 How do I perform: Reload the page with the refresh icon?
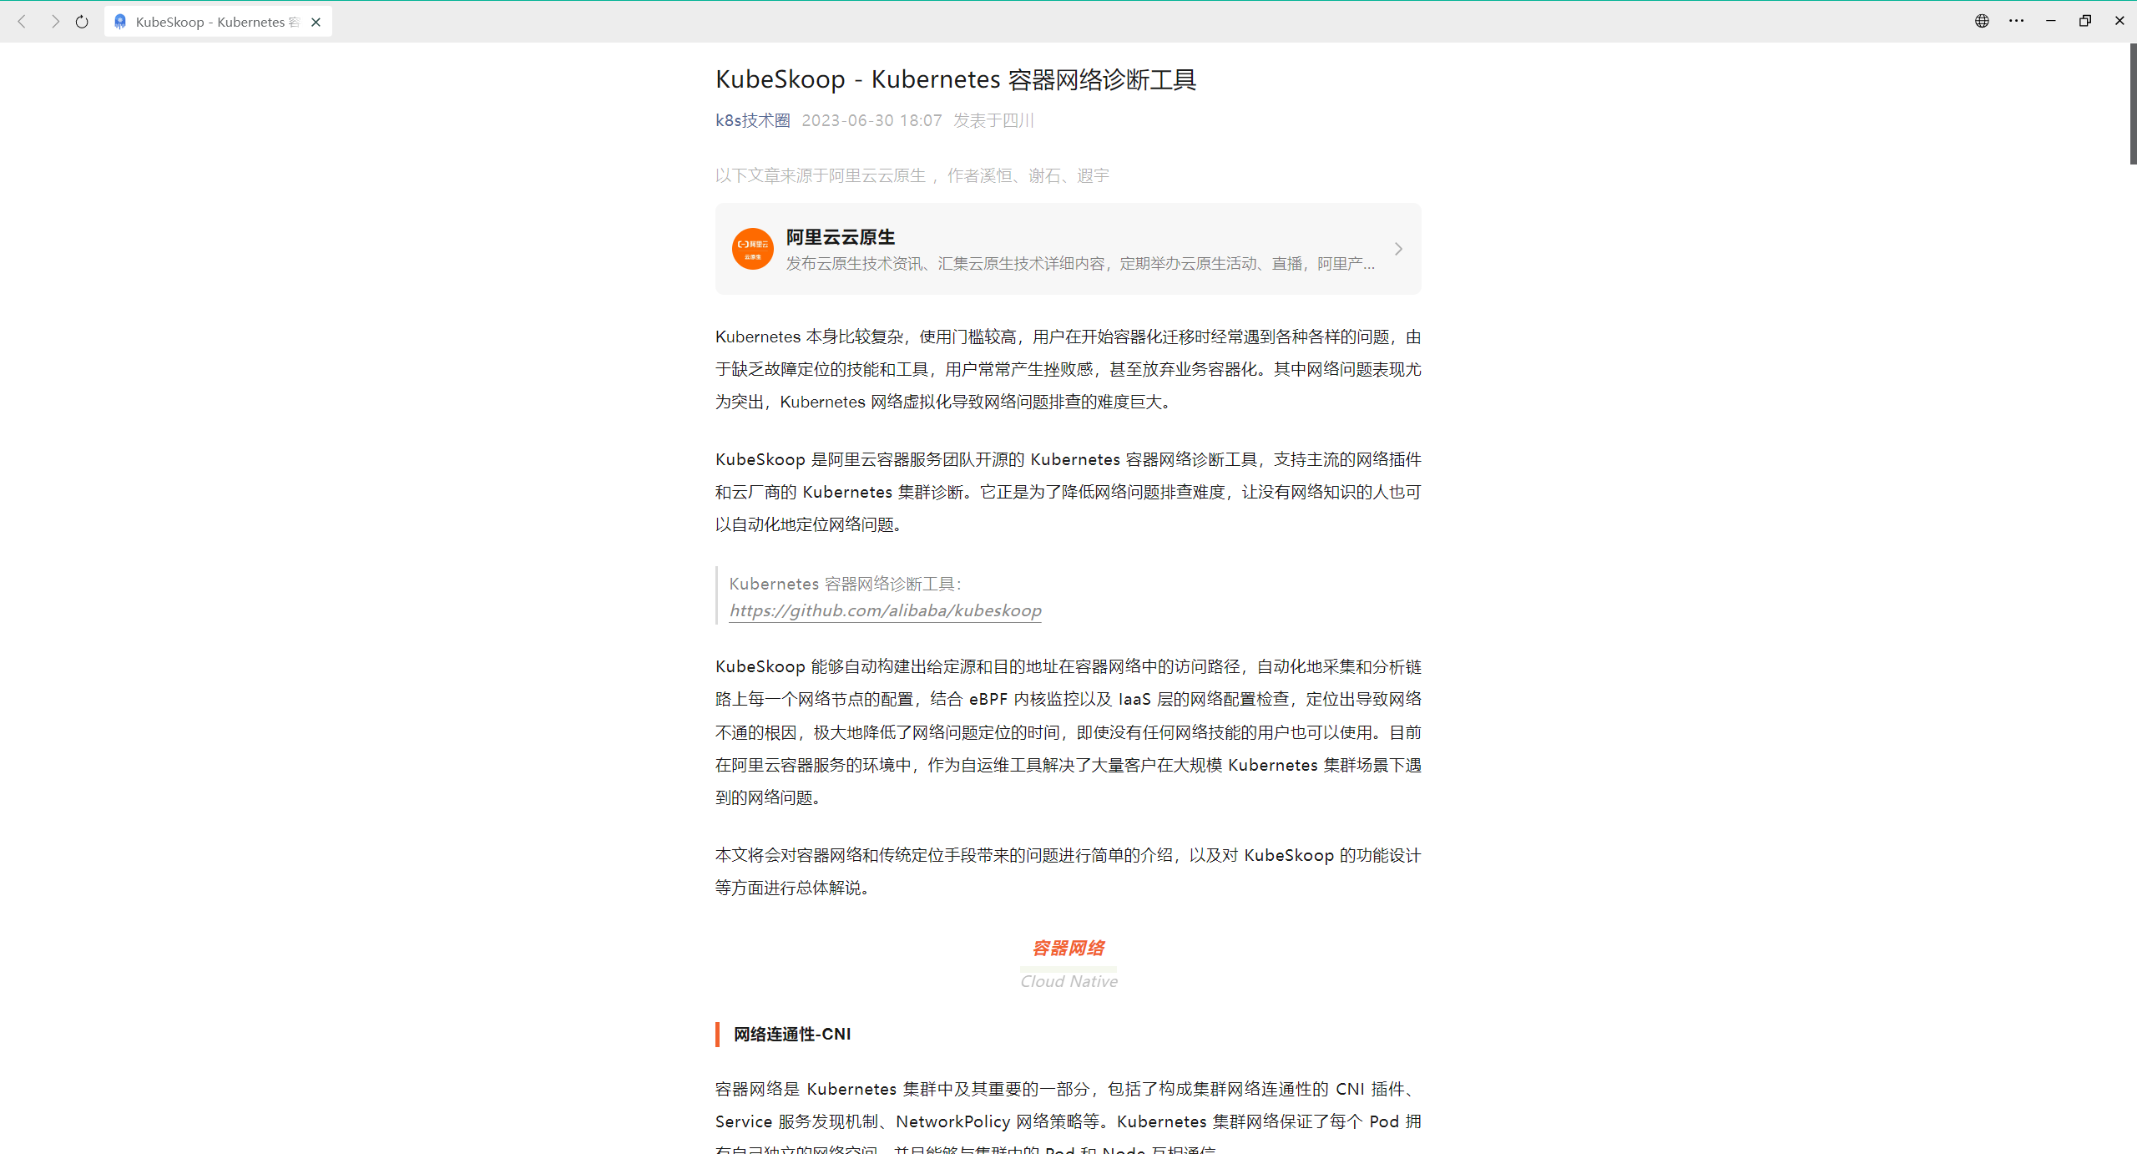(82, 22)
